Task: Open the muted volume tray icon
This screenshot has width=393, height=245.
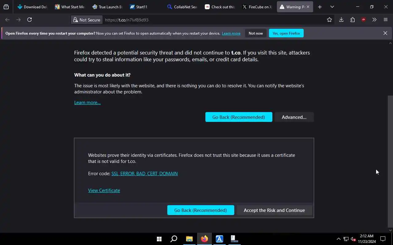Action: click(x=353, y=239)
